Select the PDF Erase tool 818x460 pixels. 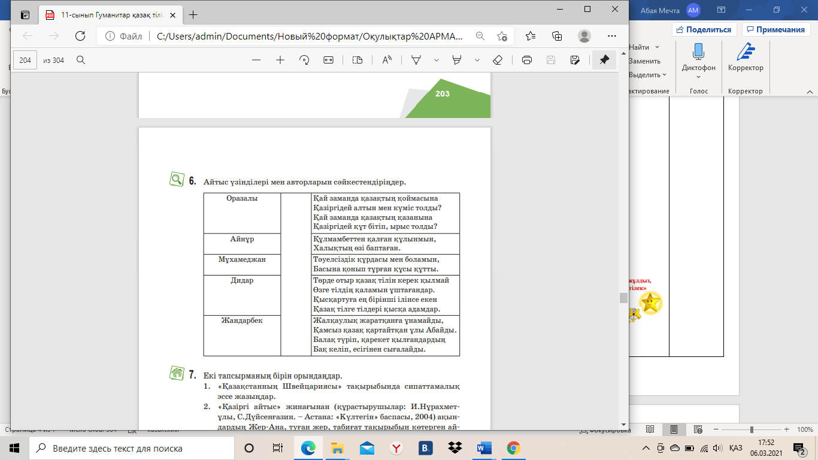tap(497, 60)
